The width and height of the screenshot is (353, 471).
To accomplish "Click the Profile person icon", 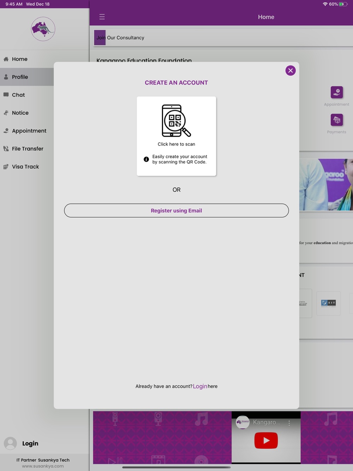I will click(x=6, y=77).
